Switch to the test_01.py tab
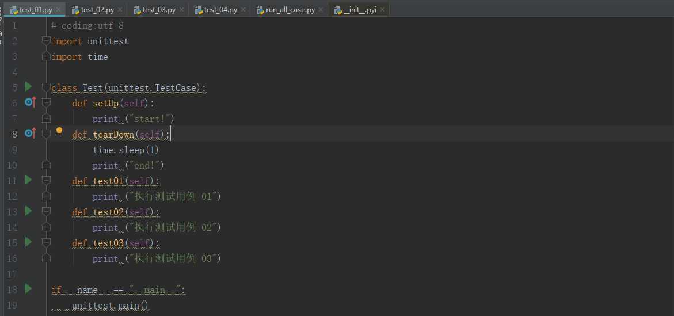The width and height of the screenshot is (674, 316). (x=35, y=9)
